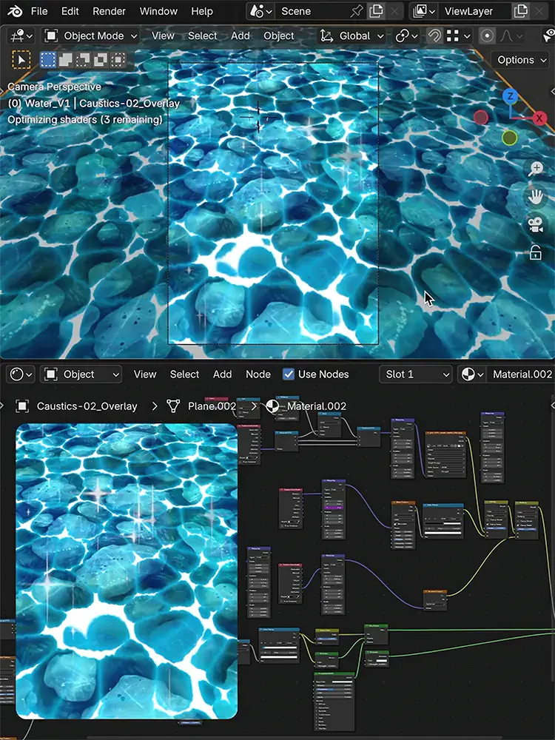Open the material browse sphere icon dropdown
This screenshot has width=555, height=740.
(472, 374)
